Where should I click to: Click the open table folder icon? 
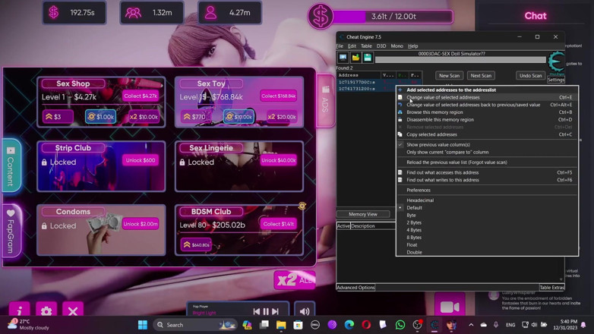(x=355, y=58)
